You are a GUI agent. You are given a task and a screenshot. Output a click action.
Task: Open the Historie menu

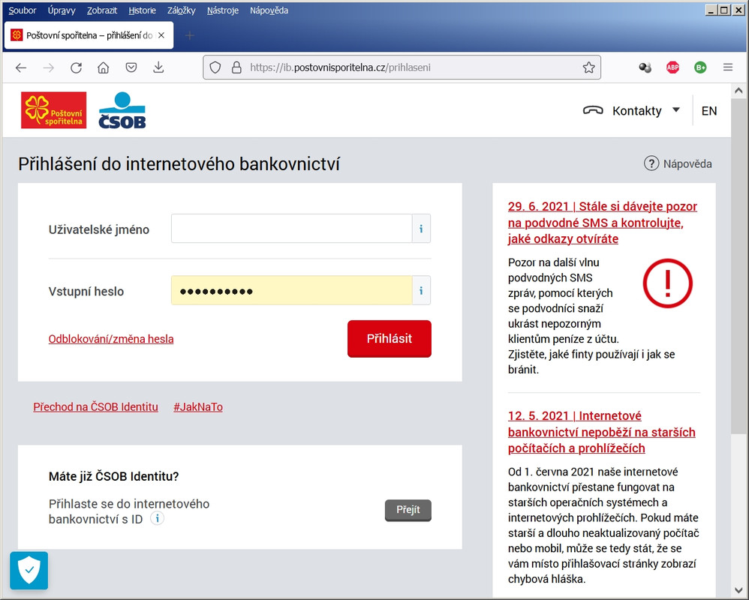[x=142, y=10]
